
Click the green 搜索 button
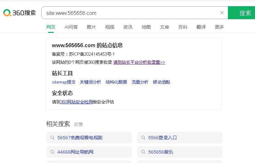click(242, 13)
